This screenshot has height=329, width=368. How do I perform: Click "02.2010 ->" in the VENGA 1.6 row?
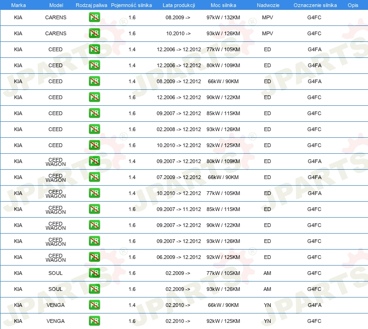tap(178, 321)
